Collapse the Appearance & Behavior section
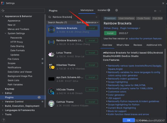 click(3, 16)
